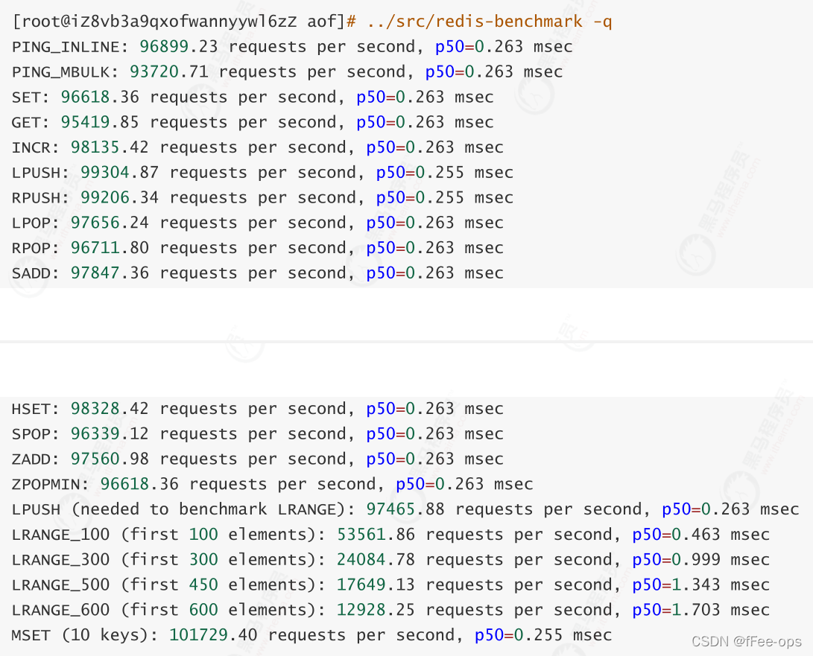This screenshot has width=813, height=656.
Task: Select the GET: 95419.85 result line
Action: pos(253,122)
